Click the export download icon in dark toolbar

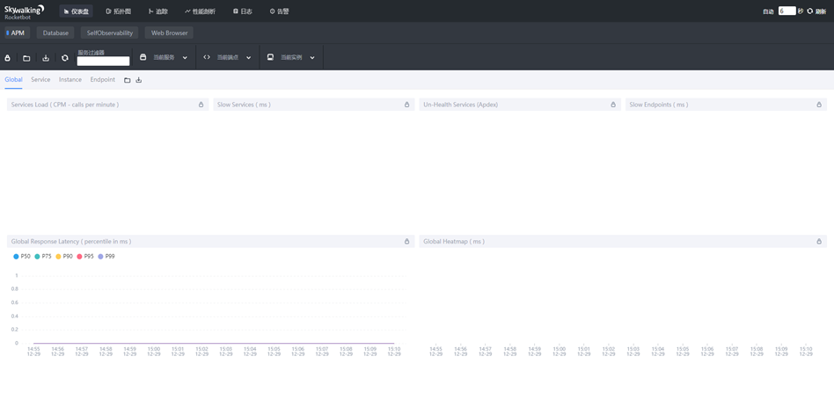tap(46, 58)
